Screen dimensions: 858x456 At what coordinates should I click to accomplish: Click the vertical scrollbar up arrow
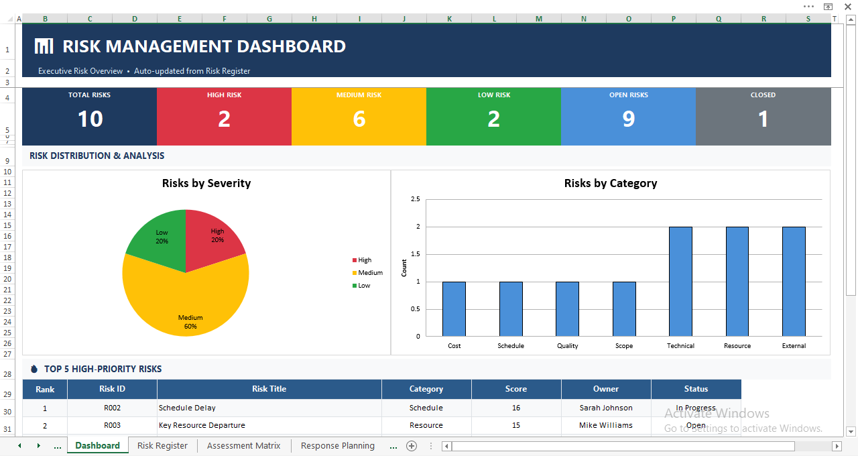click(851, 19)
